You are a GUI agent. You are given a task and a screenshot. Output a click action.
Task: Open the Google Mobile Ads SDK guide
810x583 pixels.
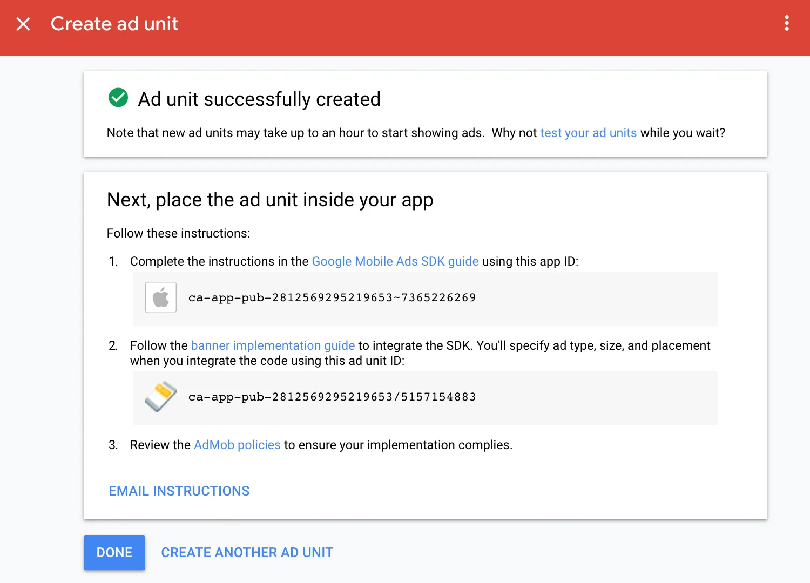(x=395, y=261)
